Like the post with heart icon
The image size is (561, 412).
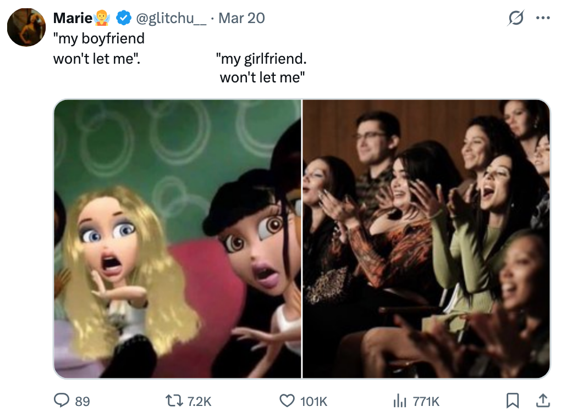pyautogui.click(x=287, y=401)
